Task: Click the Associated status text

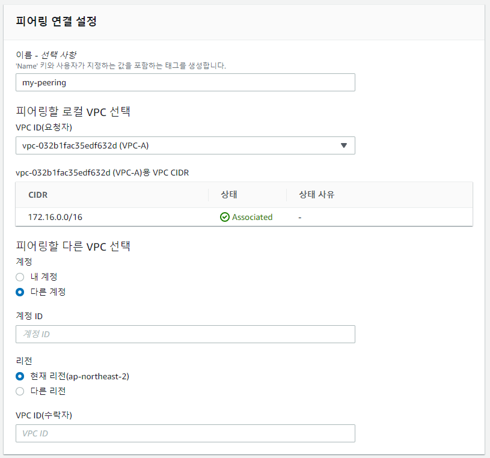Action: click(252, 217)
